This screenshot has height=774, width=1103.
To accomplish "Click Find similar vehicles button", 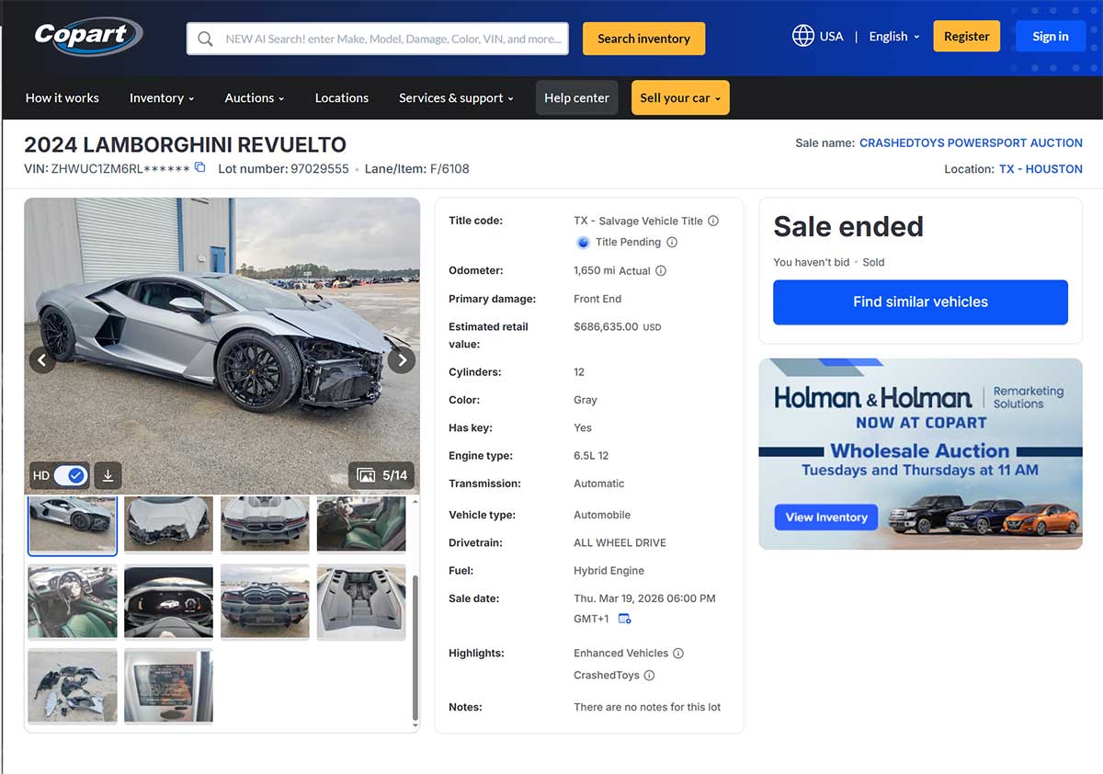I will (920, 302).
